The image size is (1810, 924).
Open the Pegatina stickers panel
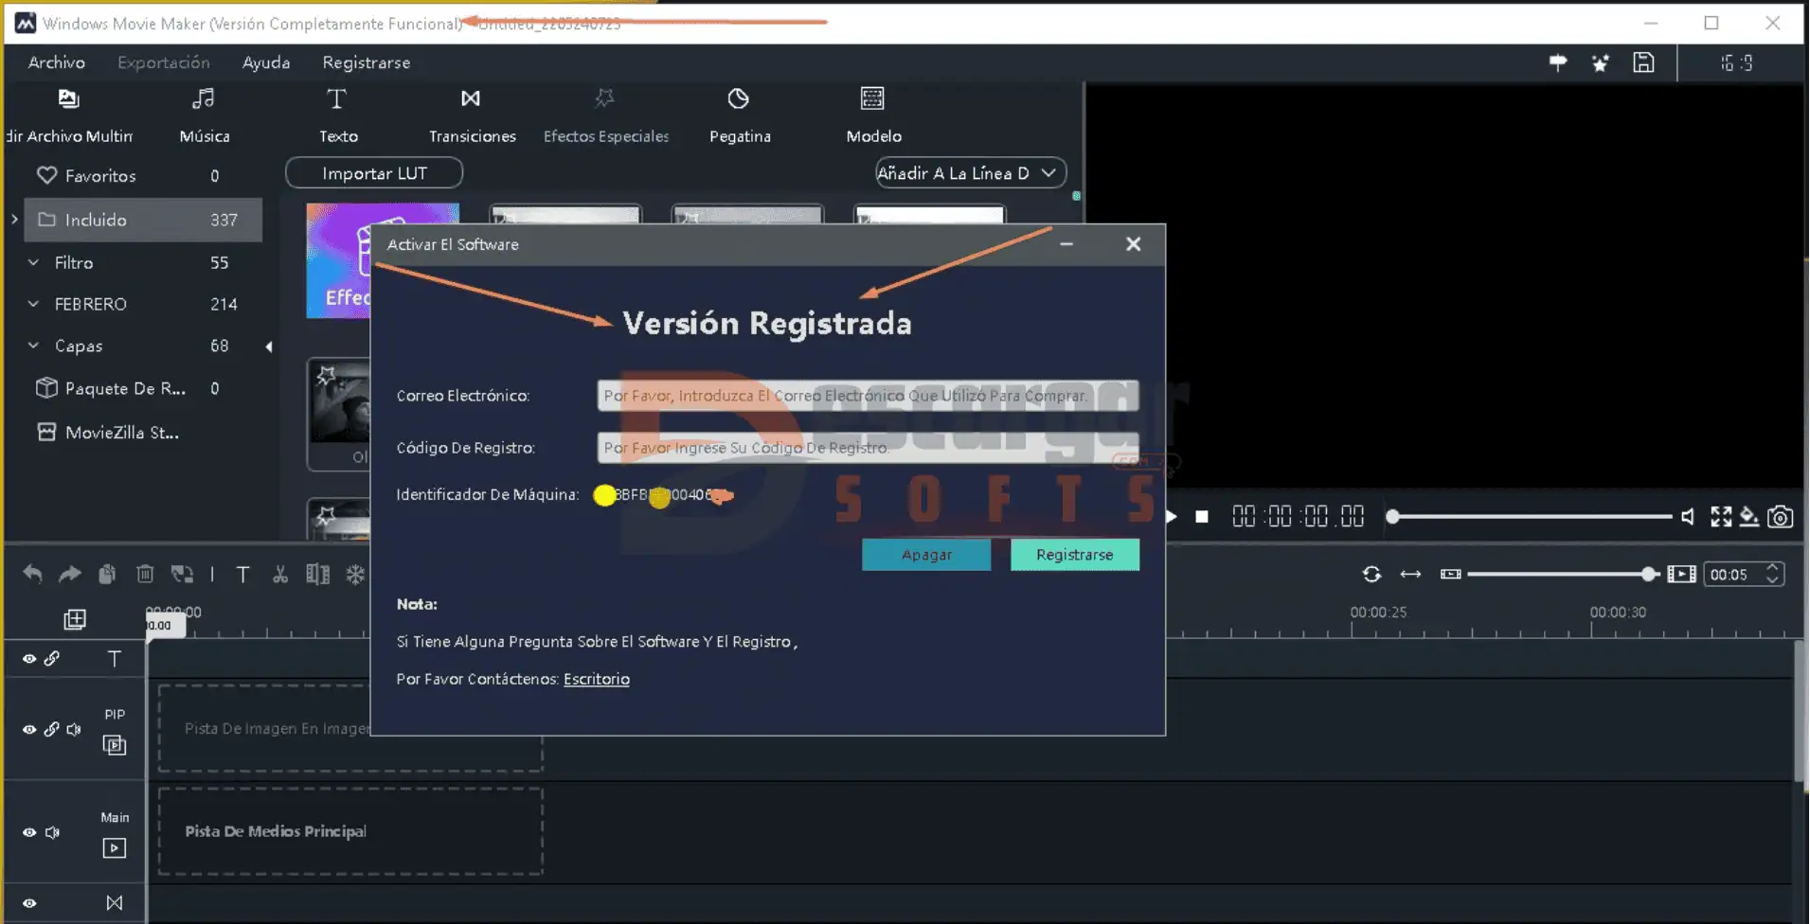point(739,115)
